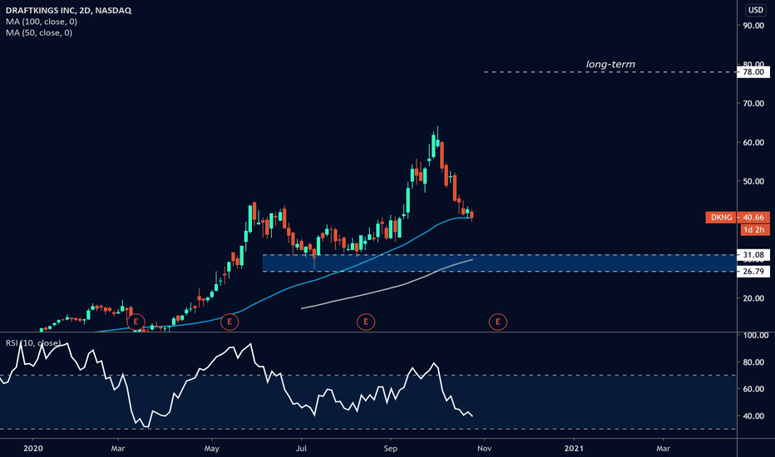Click the 26.79 price level label
The height and width of the screenshot is (457, 775).
click(x=753, y=271)
